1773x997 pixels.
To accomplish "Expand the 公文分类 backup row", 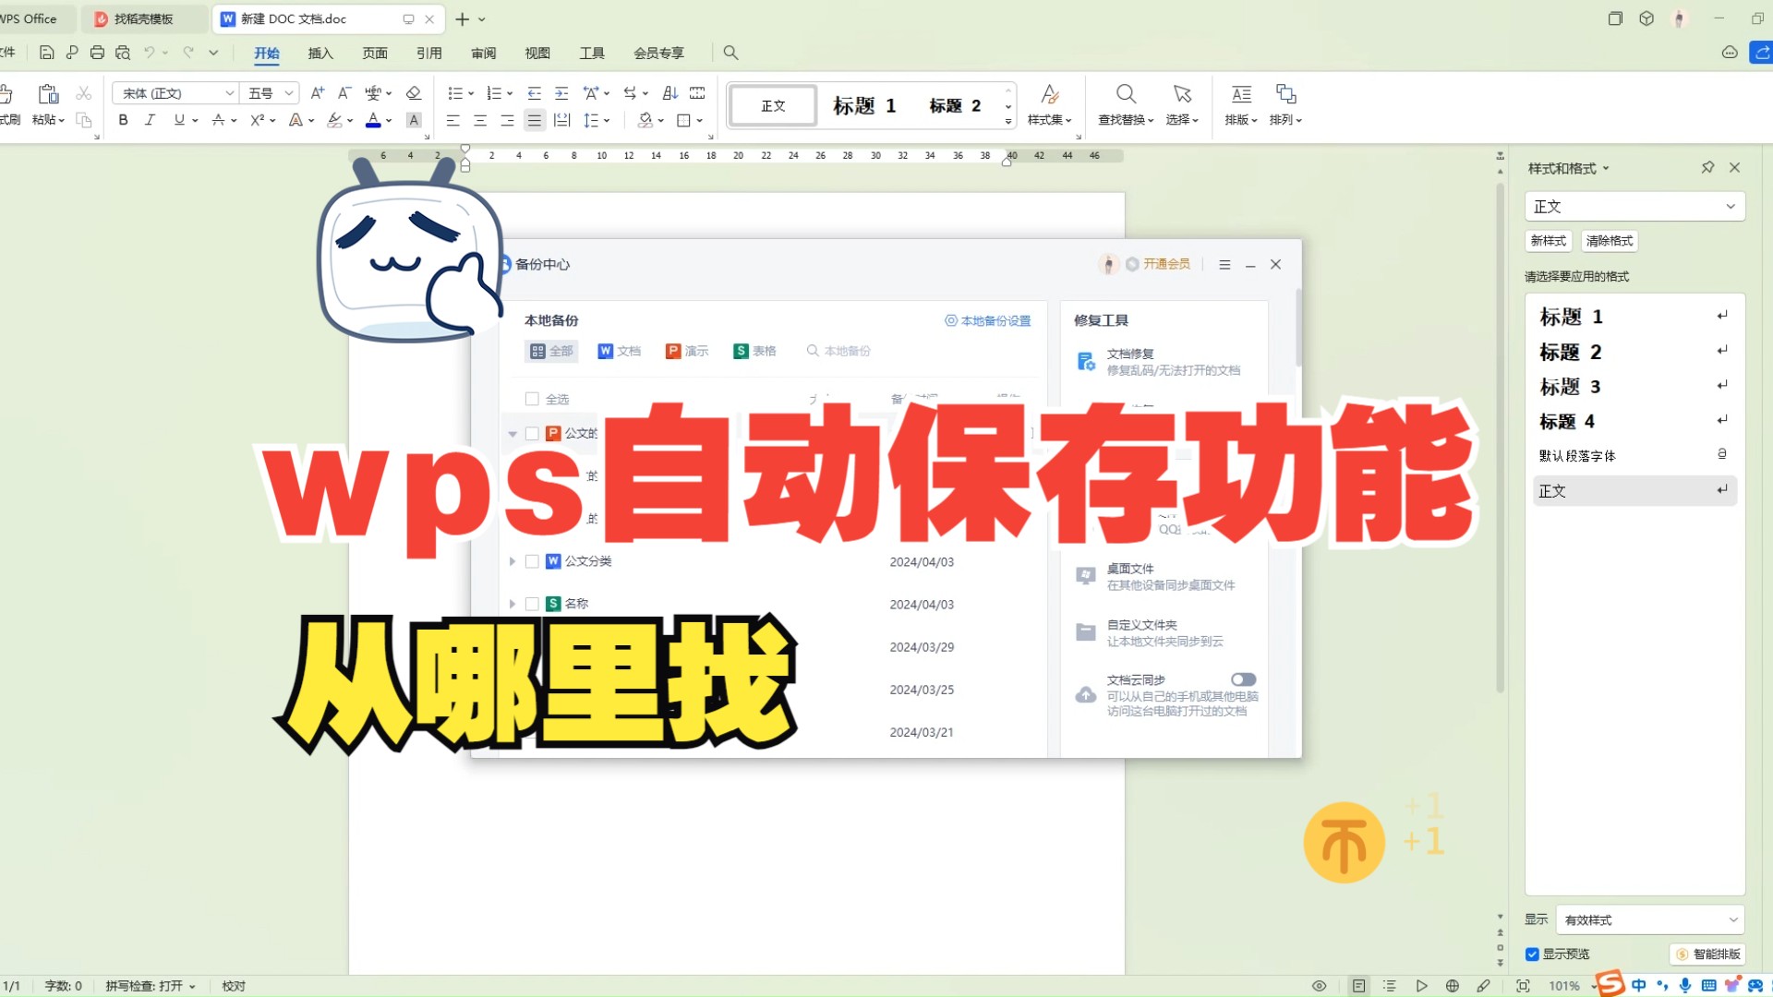I will 513,561.
